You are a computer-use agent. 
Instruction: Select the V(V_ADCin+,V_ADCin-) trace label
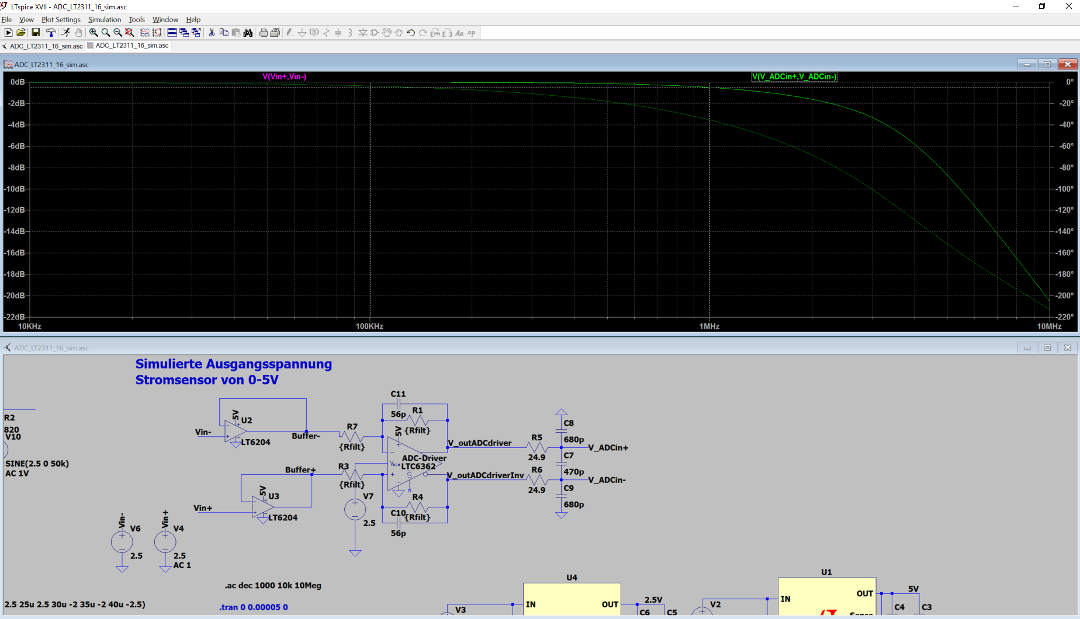794,76
